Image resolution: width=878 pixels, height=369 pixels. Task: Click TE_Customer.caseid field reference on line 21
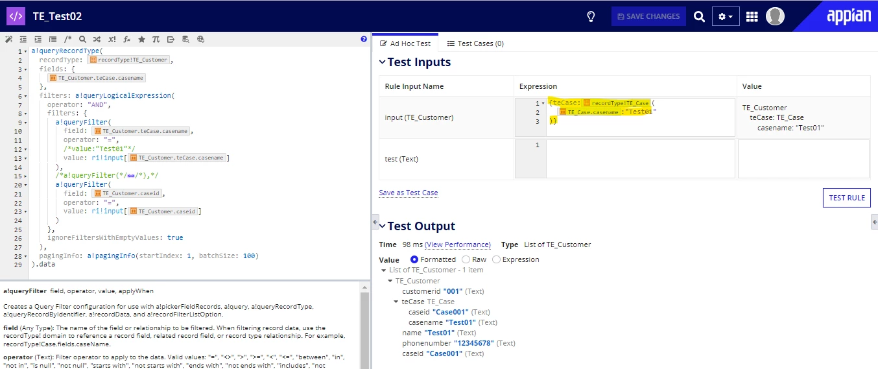point(127,193)
